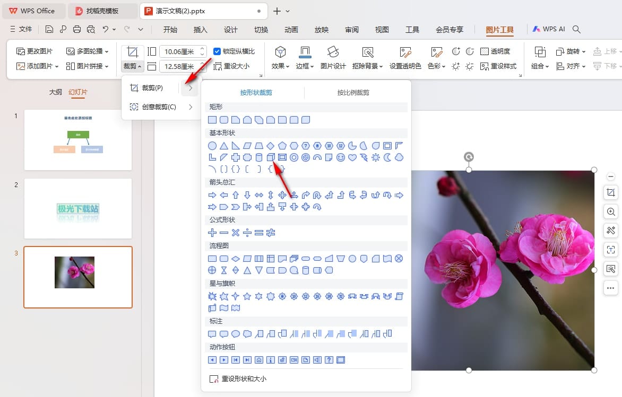Switch to the 找稻壳模板 window tab
The image size is (622, 397).
(x=102, y=11)
